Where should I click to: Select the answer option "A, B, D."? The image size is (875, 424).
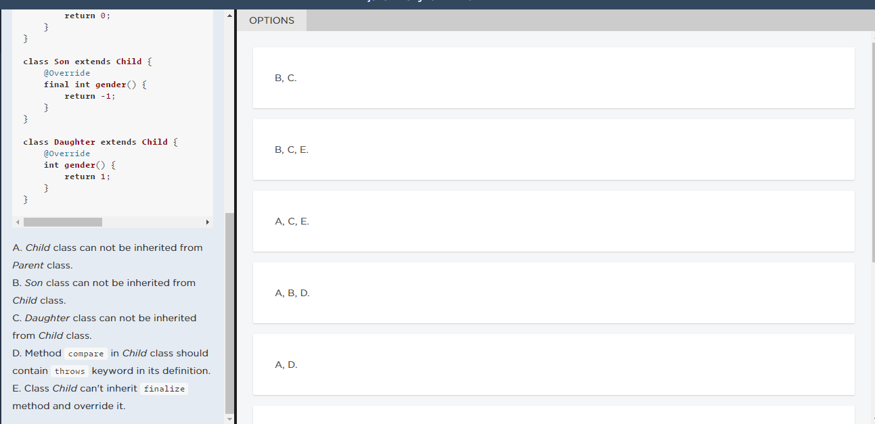[x=553, y=293]
